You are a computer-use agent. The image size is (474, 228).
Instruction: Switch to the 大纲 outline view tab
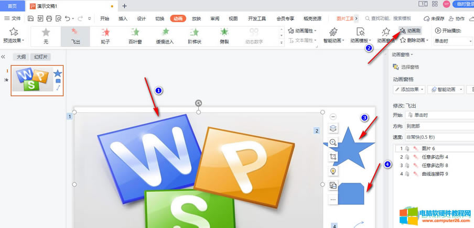pyautogui.click(x=21, y=57)
